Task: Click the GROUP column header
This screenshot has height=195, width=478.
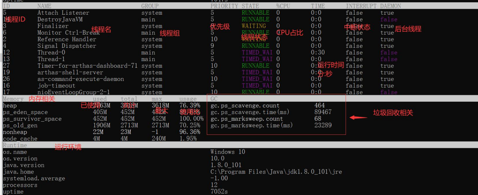Action: tap(150, 6)
